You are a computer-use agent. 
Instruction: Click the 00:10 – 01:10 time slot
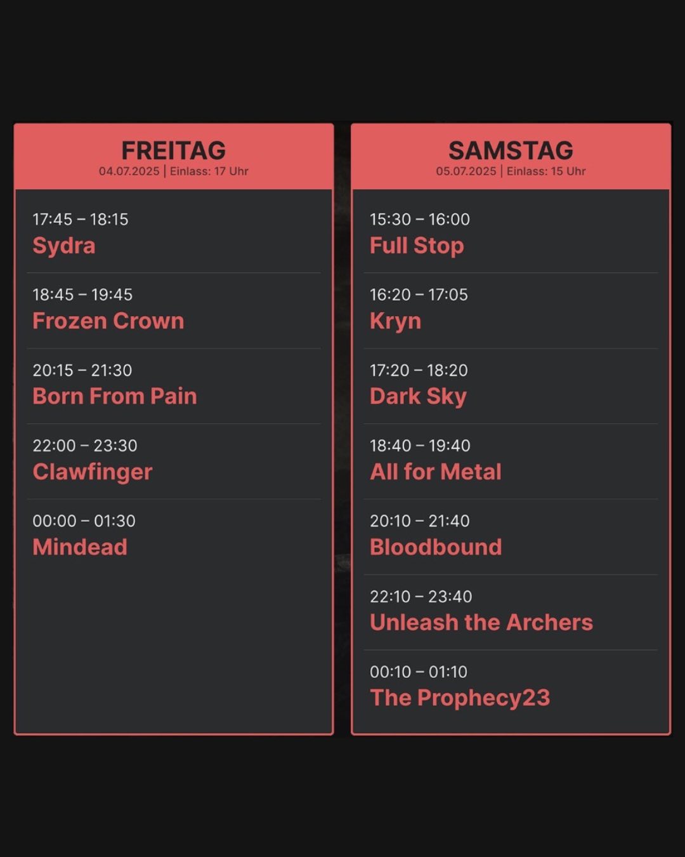click(419, 672)
